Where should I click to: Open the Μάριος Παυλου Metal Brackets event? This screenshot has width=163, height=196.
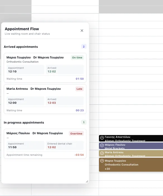point(131,146)
